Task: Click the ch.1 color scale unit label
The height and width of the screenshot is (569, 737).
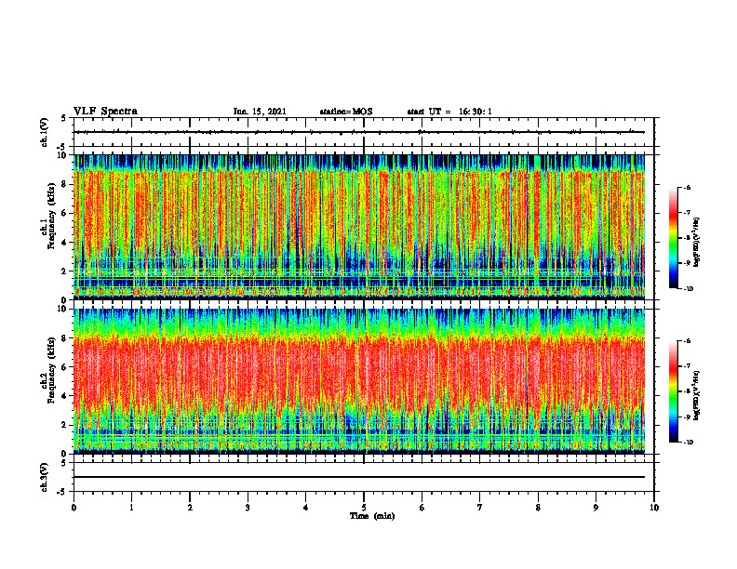Action: (697, 243)
